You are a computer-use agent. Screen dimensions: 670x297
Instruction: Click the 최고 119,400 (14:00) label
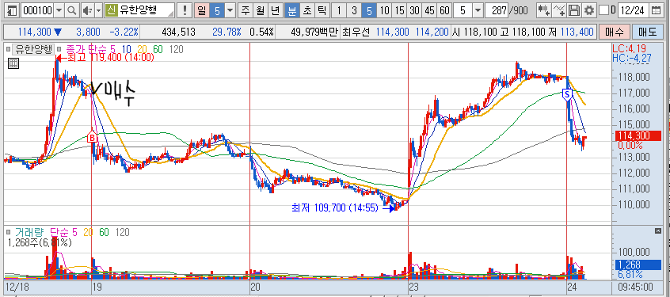(111, 58)
